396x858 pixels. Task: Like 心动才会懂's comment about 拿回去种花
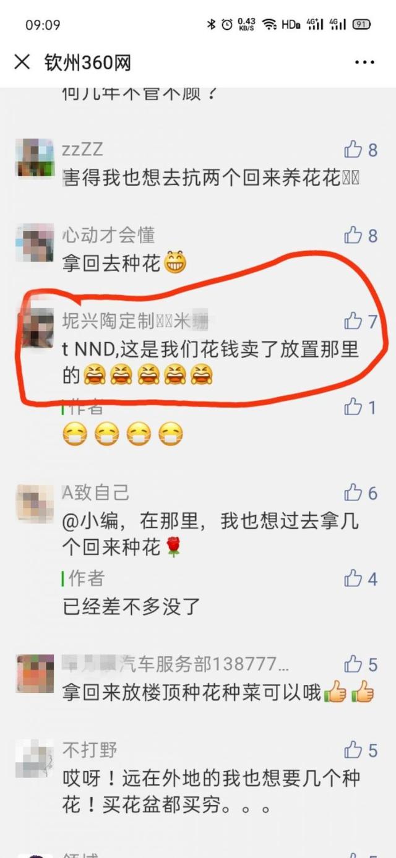(x=353, y=234)
